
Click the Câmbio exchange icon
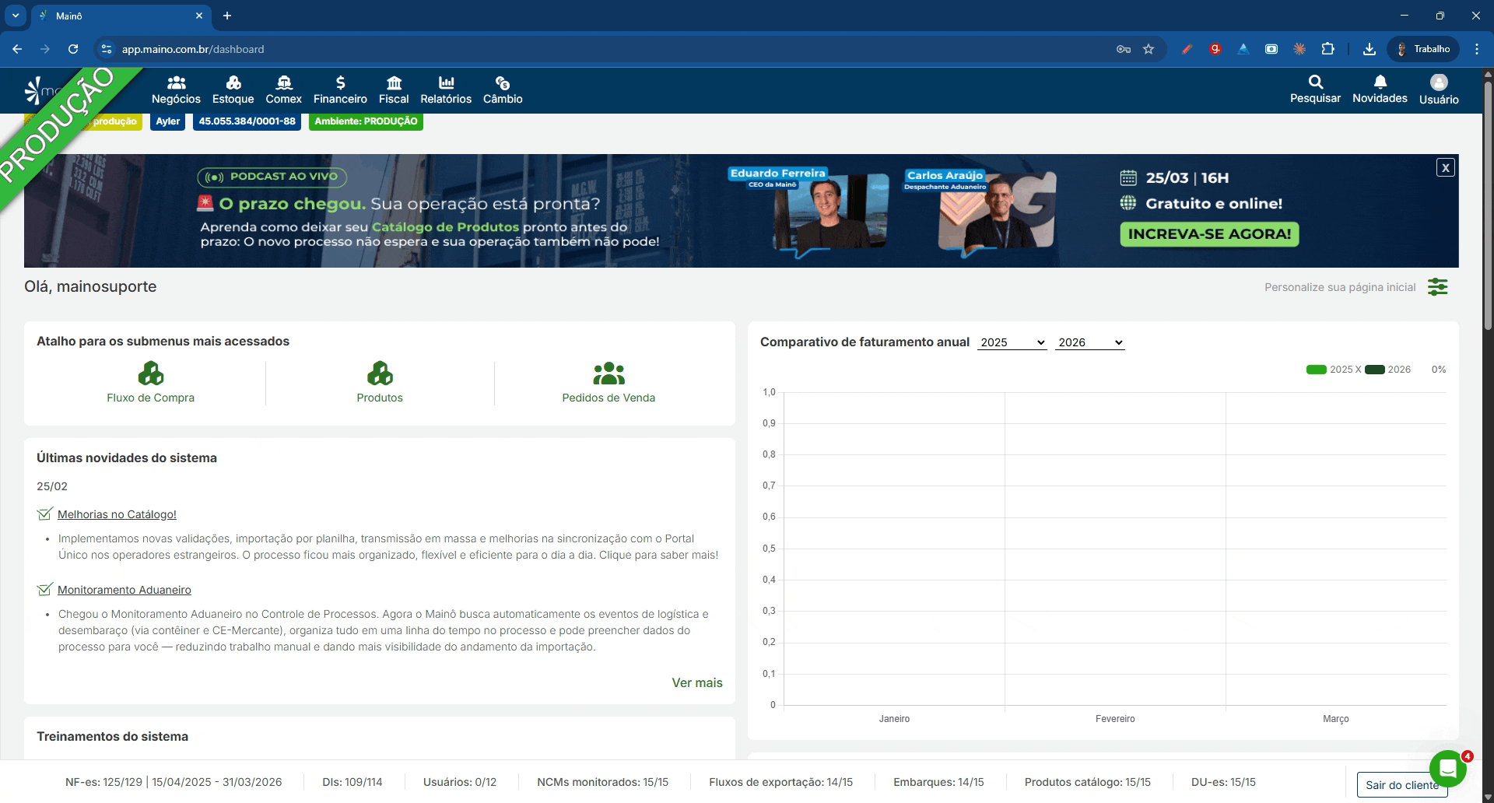(503, 82)
